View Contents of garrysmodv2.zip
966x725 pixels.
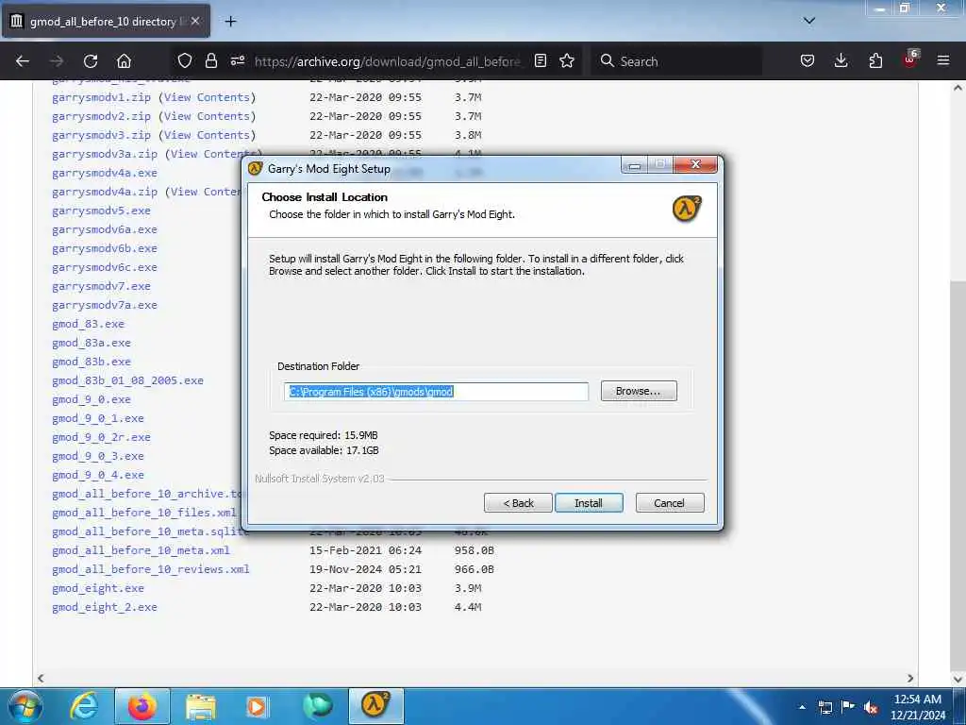point(207,116)
